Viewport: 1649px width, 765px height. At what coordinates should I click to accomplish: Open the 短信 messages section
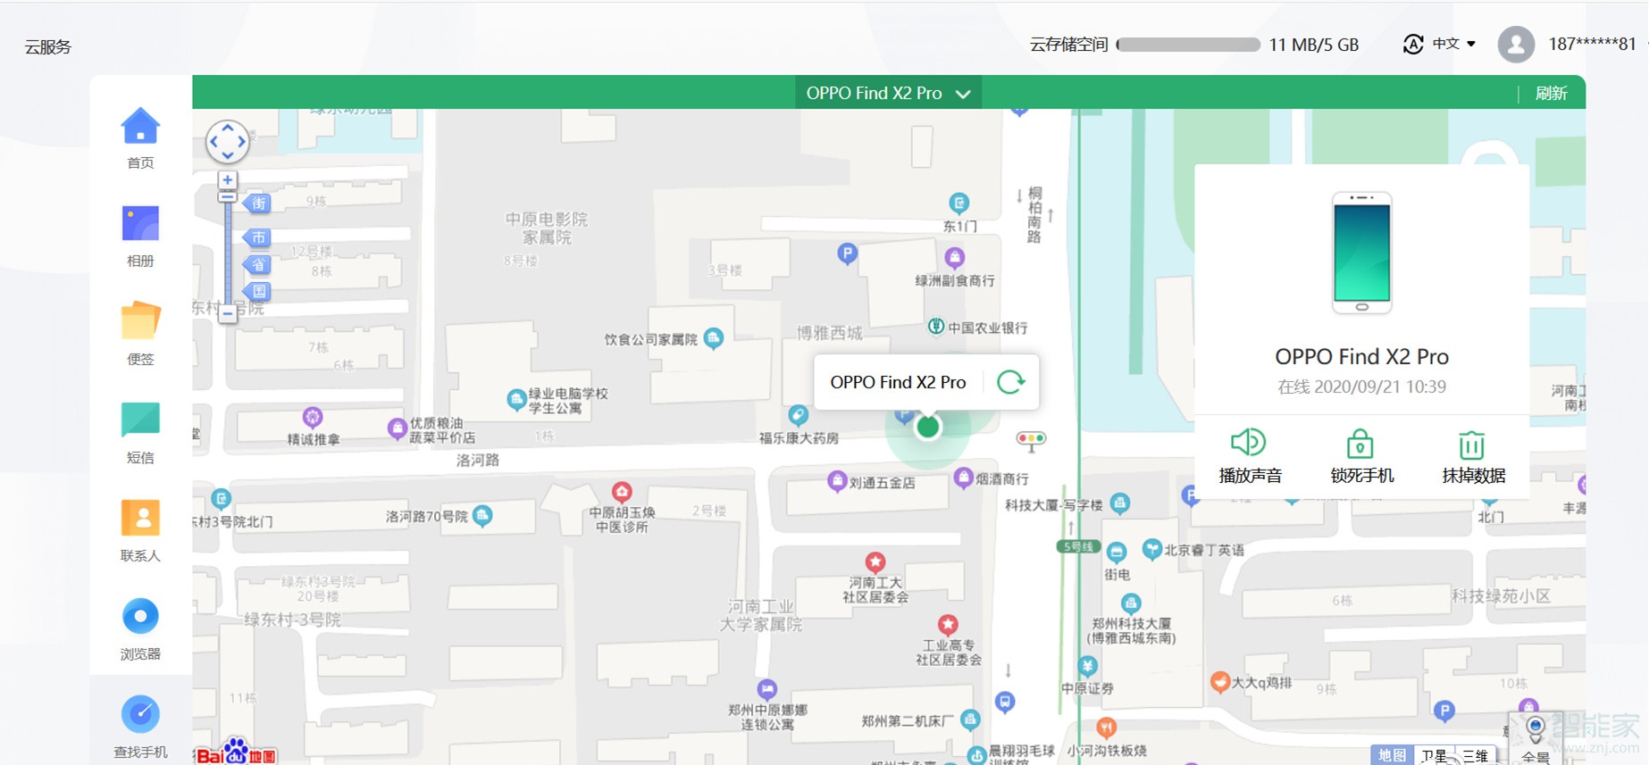click(x=140, y=420)
